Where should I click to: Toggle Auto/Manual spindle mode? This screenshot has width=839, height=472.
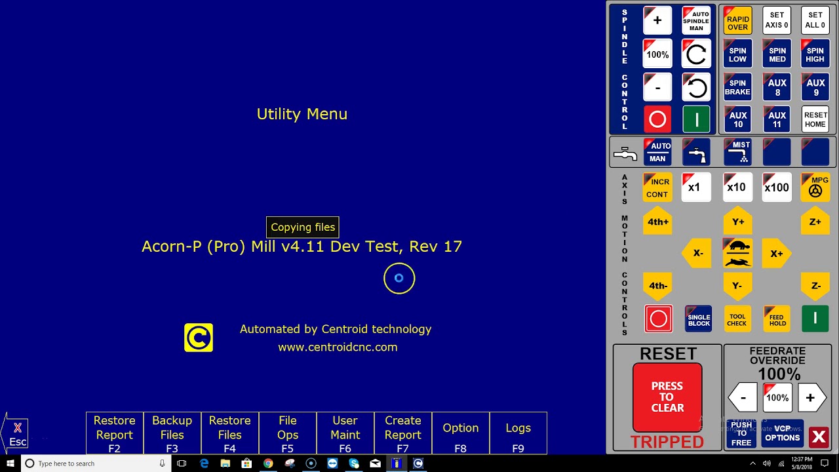point(696,21)
